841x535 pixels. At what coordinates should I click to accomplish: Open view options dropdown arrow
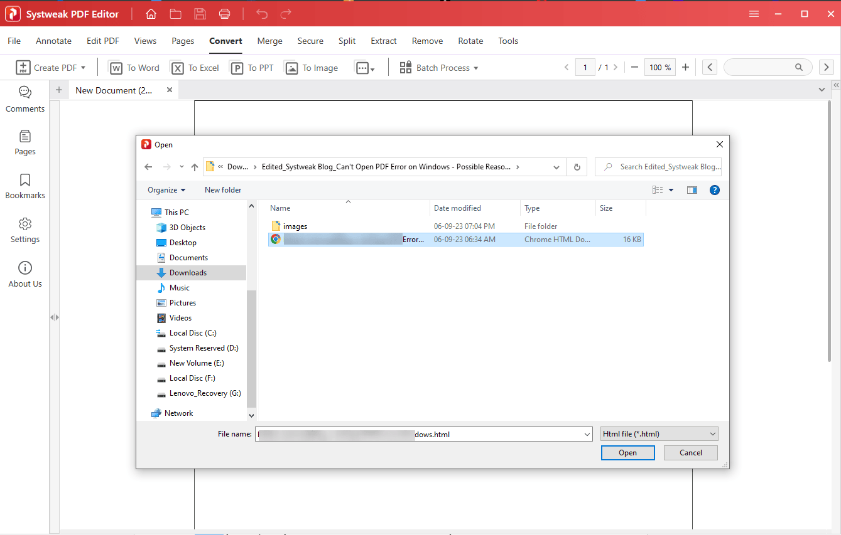click(x=671, y=189)
